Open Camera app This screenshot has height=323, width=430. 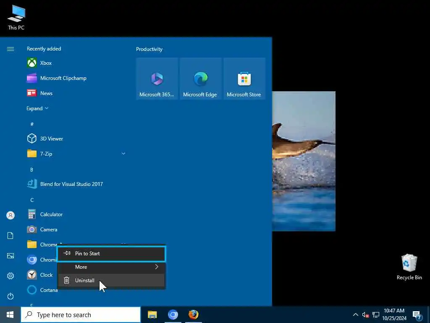pyautogui.click(x=77, y=229)
